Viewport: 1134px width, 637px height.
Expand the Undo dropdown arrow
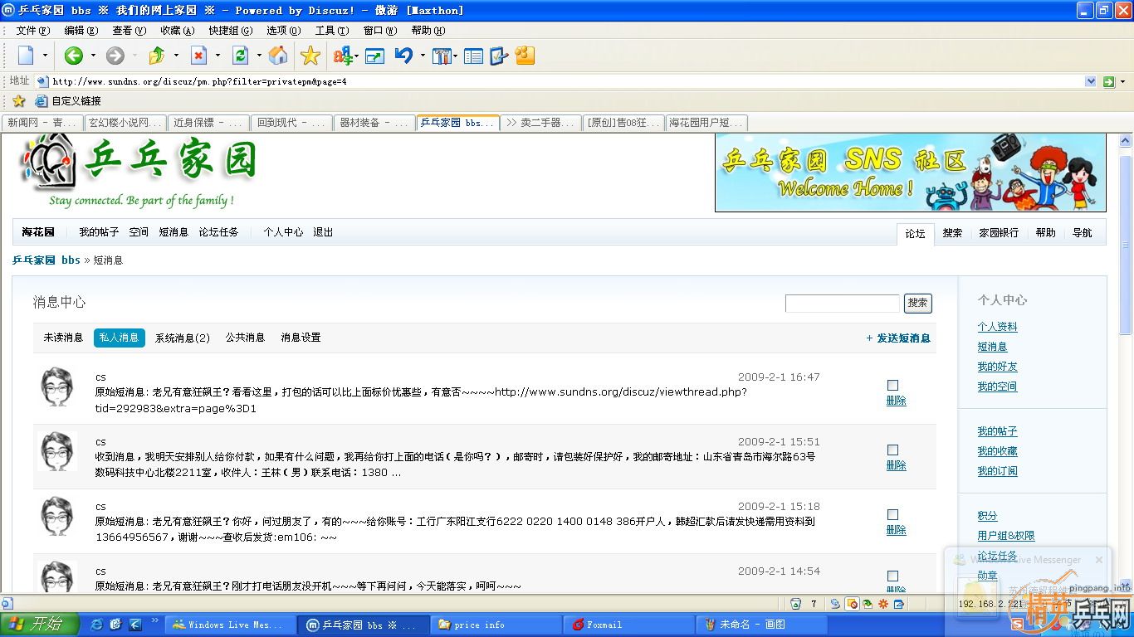[423, 56]
